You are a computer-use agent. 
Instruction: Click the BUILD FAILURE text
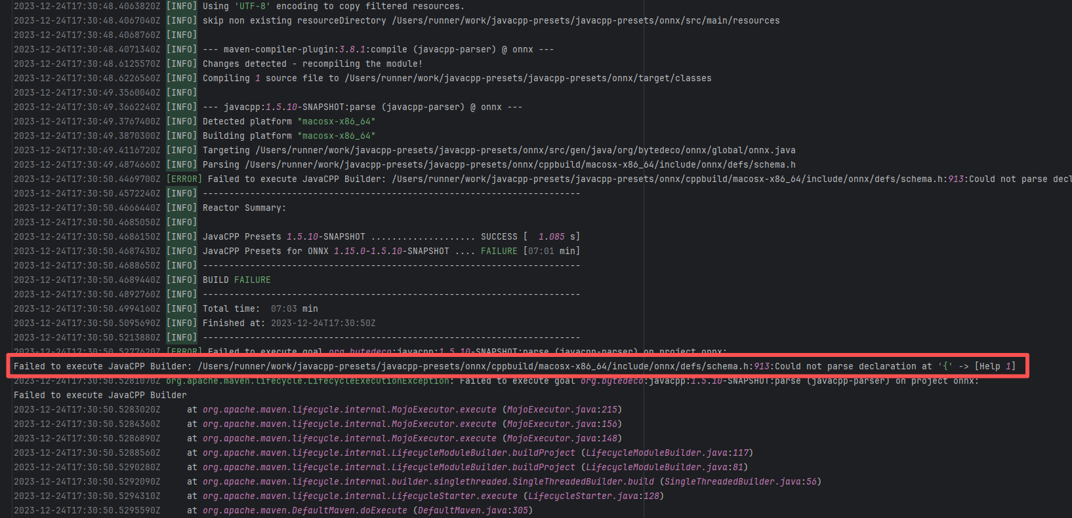pyautogui.click(x=236, y=280)
